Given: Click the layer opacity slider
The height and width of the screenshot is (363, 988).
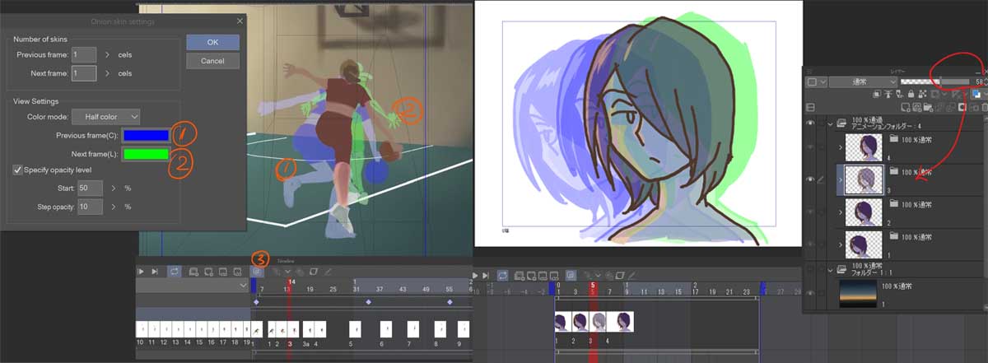Looking at the screenshot, I should click(935, 81).
